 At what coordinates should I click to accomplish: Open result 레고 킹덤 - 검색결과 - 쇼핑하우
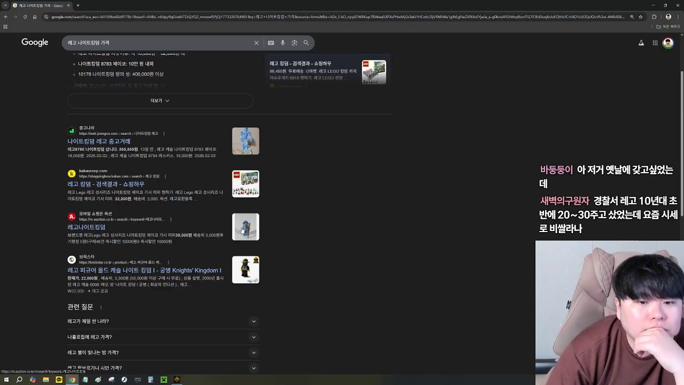pos(106,184)
